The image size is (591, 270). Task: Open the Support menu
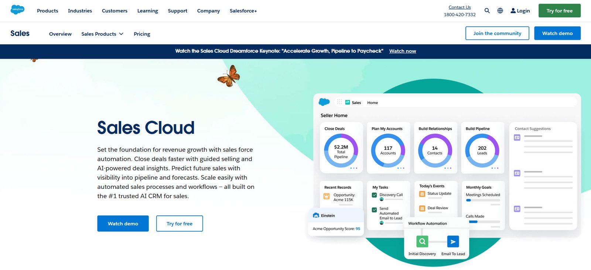(x=178, y=11)
